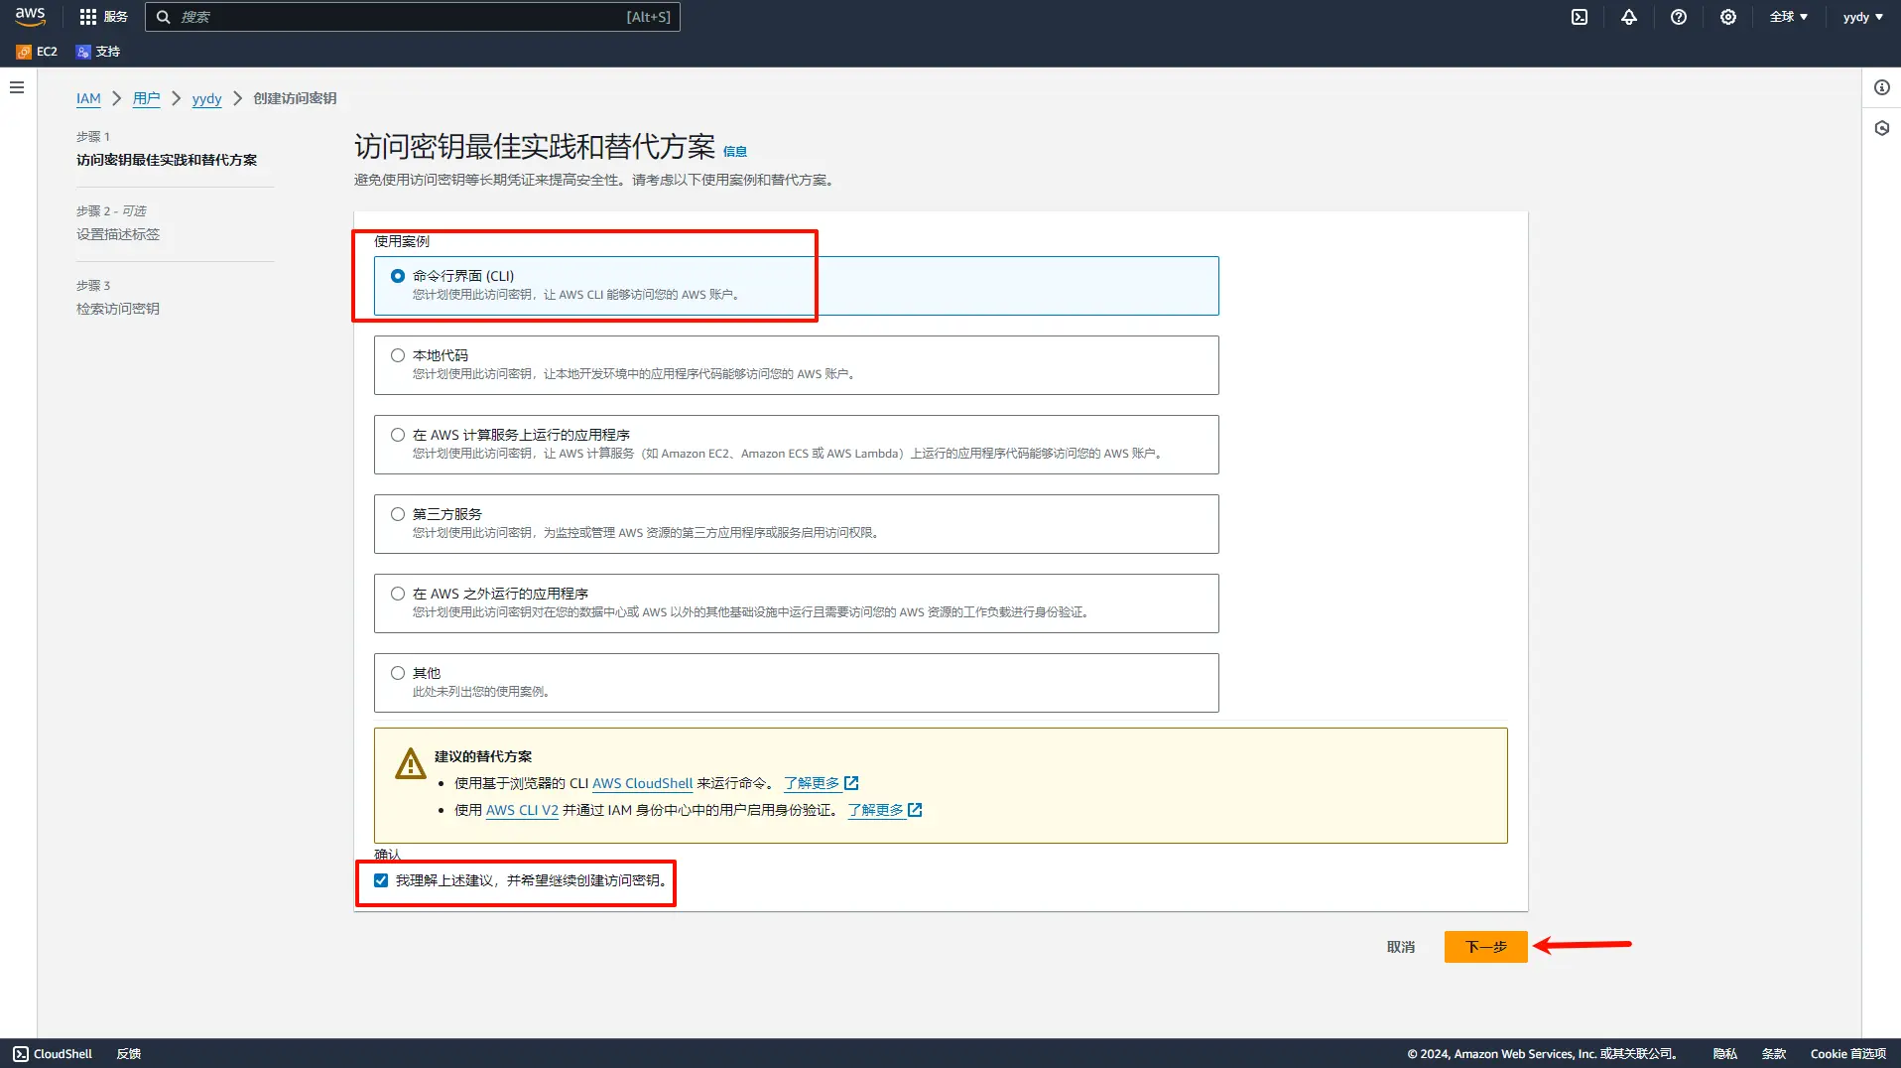Click the 下一步 button

point(1485,947)
